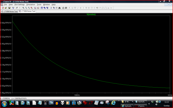Click the Tile windows horizontally icon
This screenshot has height=108, width=173.
click(x=42, y=8)
